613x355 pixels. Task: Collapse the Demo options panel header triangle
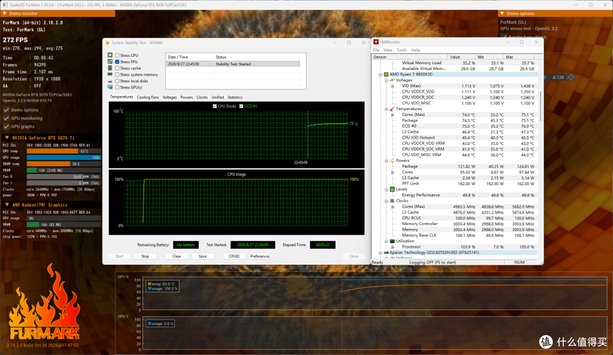tap(502, 13)
